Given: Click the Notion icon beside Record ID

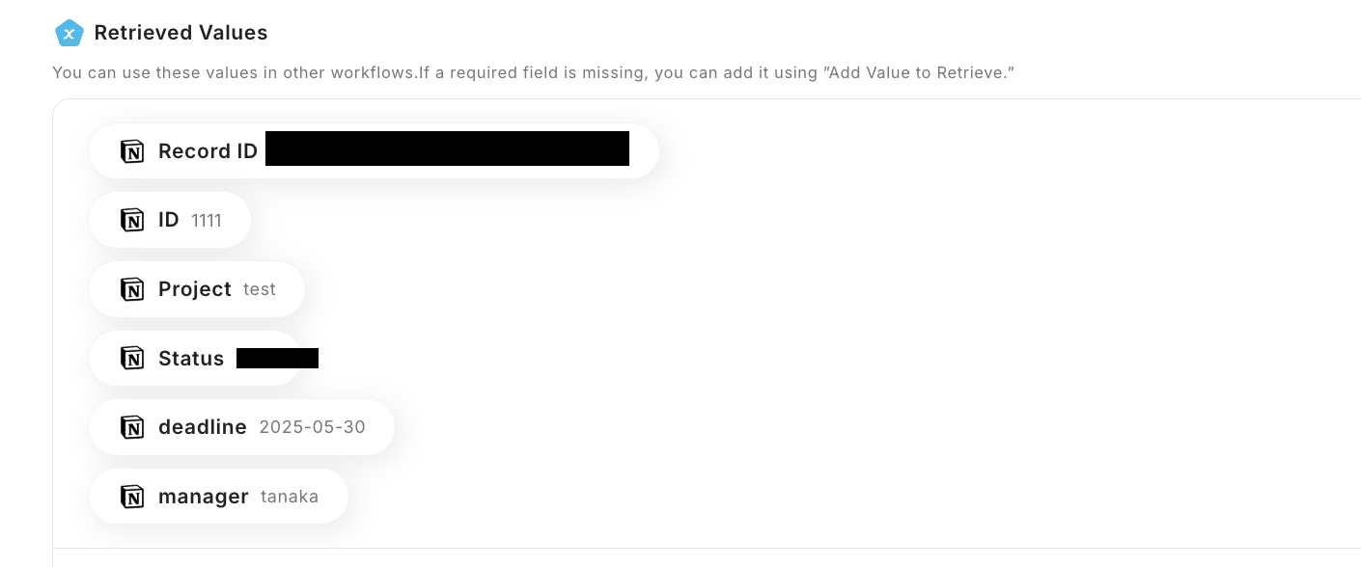Looking at the screenshot, I should pyautogui.click(x=132, y=151).
